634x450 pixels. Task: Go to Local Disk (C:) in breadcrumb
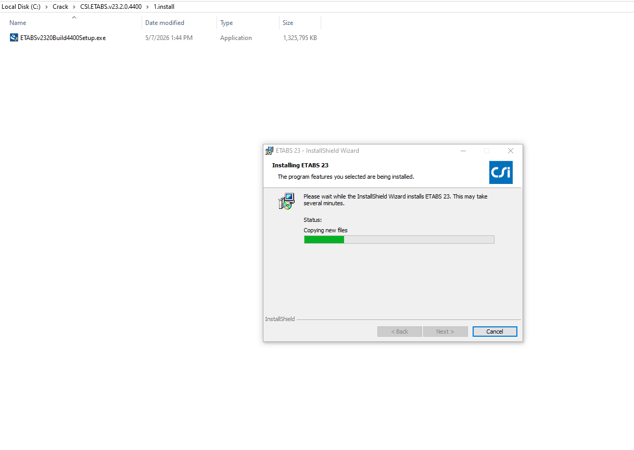point(21,7)
